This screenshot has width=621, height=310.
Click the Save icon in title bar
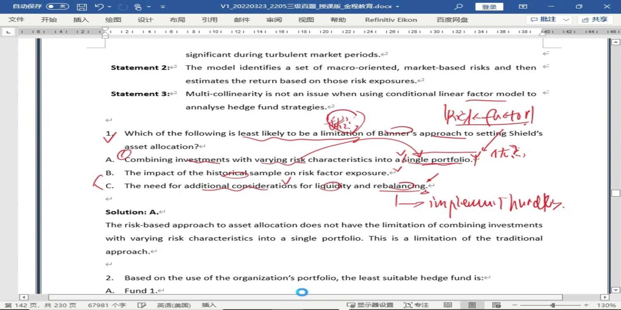click(x=82, y=7)
